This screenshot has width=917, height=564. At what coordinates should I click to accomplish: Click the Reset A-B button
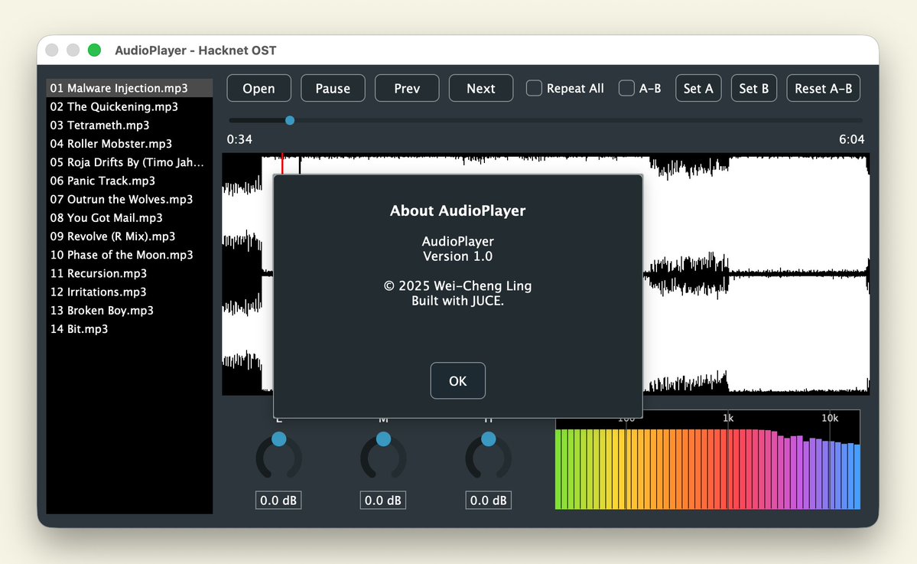(x=824, y=88)
